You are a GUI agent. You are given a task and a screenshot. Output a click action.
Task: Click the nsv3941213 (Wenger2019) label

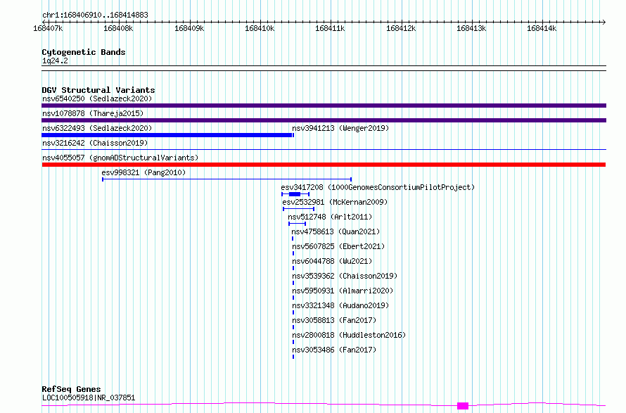(340, 128)
